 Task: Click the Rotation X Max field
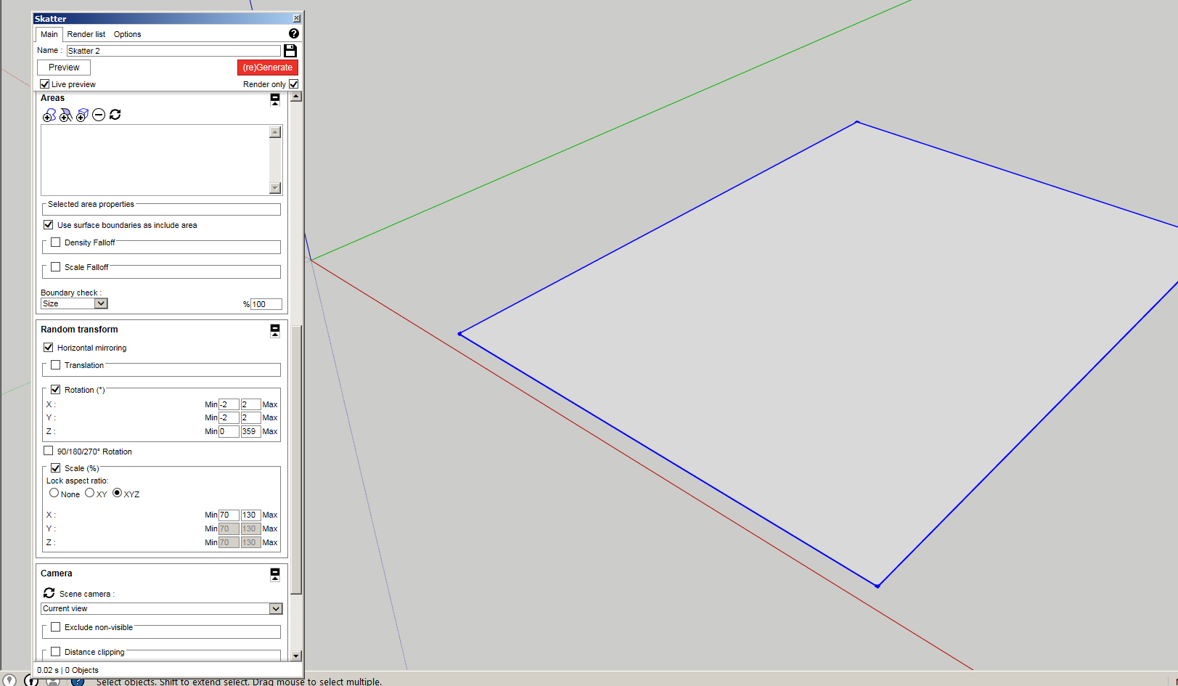click(250, 404)
